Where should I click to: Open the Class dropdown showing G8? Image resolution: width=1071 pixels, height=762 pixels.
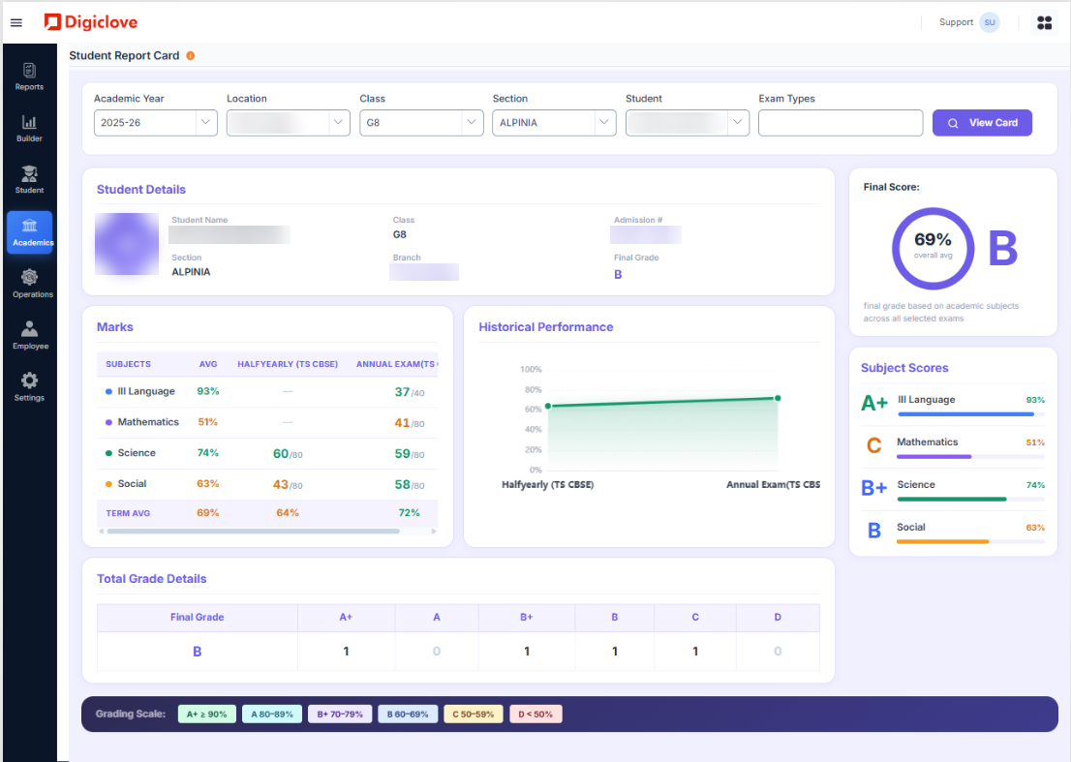(x=421, y=123)
